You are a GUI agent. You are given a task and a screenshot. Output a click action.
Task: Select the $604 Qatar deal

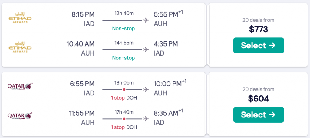pyautogui.click(x=259, y=115)
